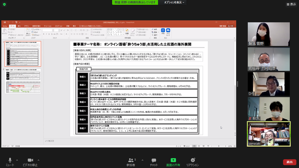Change the gallery view layout

point(291,4)
